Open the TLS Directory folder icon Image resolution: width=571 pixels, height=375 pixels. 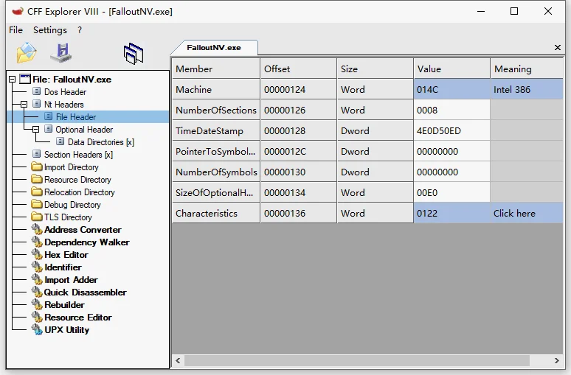click(37, 217)
